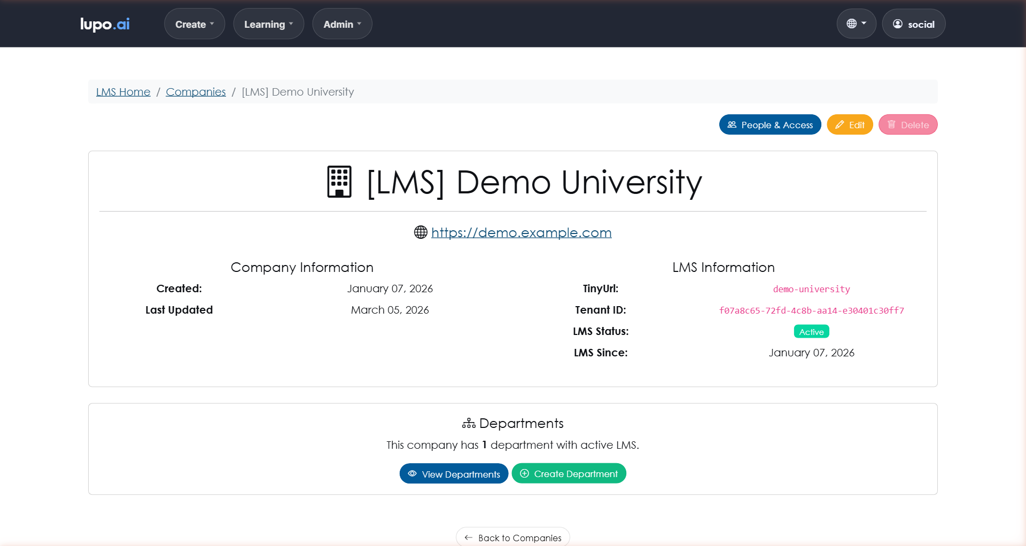Open the Learning dropdown menu

269,24
